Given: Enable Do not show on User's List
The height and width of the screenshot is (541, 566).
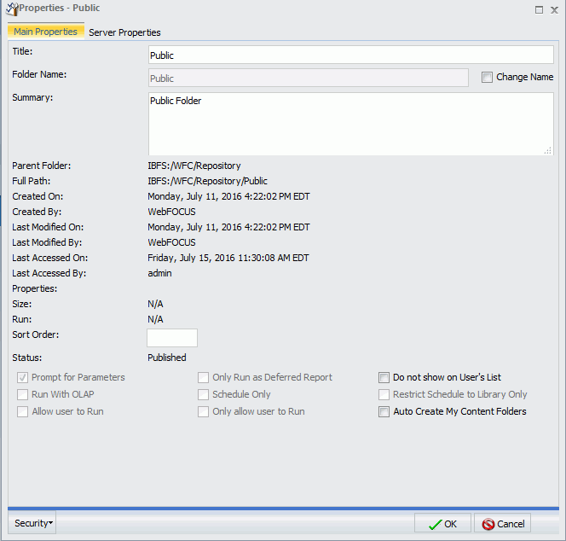Looking at the screenshot, I should tap(384, 378).
